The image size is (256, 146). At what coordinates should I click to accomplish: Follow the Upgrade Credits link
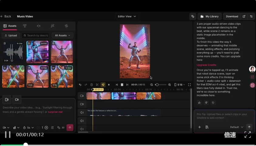[207, 65]
